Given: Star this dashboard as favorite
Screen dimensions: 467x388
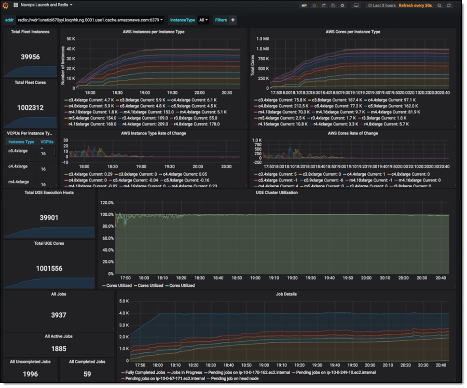Looking at the screenshot, I should pos(314,5).
